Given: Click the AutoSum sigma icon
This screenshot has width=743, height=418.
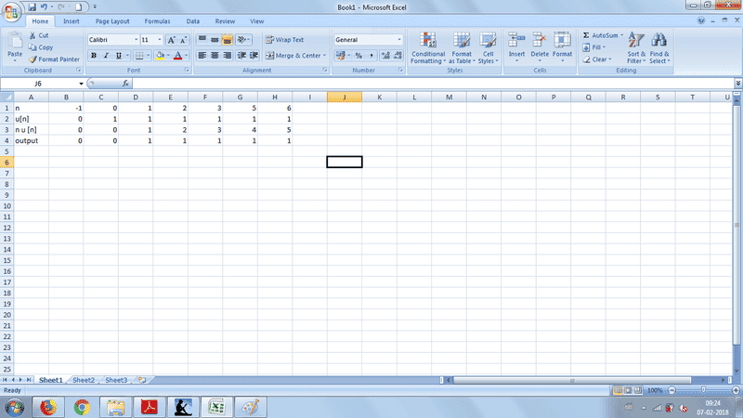Looking at the screenshot, I should point(586,35).
